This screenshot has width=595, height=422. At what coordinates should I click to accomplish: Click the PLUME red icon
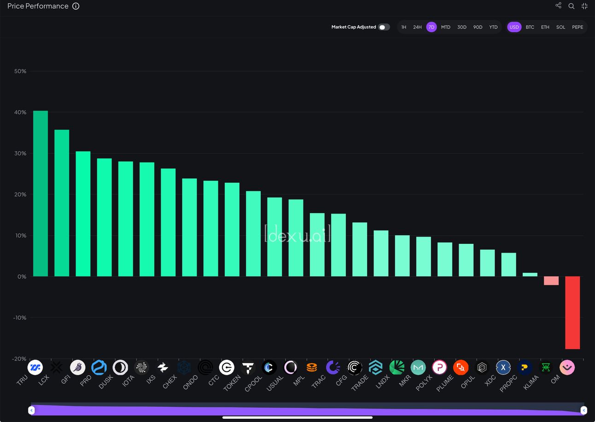click(461, 367)
